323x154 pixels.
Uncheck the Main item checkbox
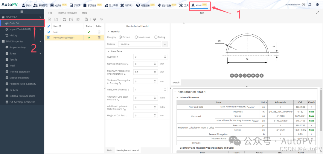tap(48, 32)
